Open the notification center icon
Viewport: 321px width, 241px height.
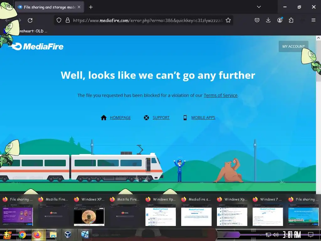311,235
